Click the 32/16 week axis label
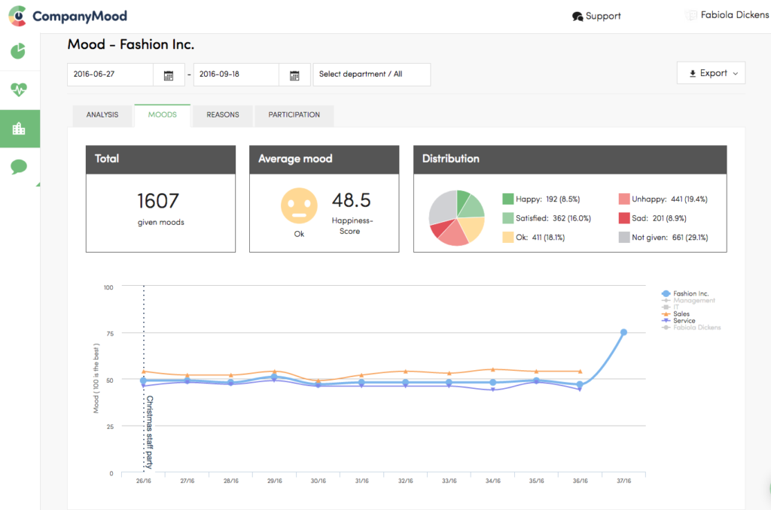The height and width of the screenshot is (510, 771). pos(405,481)
